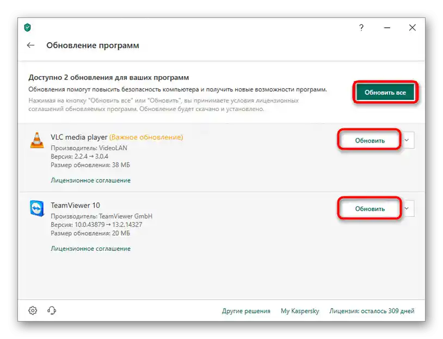Open TeamViewer Лицензионное соглашение link
443x339 pixels.
[91, 249]
